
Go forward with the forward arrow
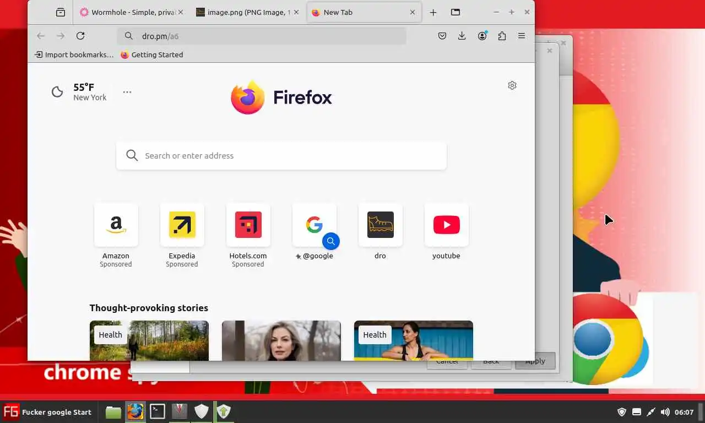pos(61,36)
